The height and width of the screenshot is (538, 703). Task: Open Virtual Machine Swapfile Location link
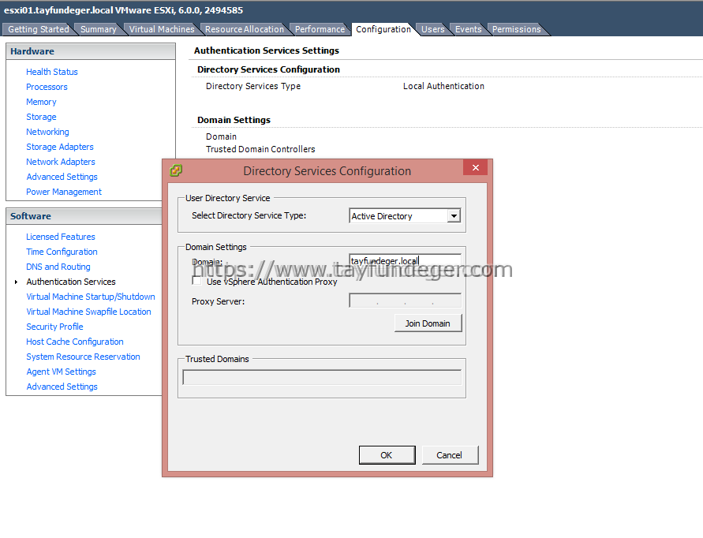click(89, 312)
